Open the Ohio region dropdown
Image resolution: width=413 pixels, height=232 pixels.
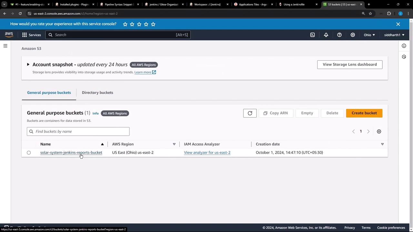(369, 35)
